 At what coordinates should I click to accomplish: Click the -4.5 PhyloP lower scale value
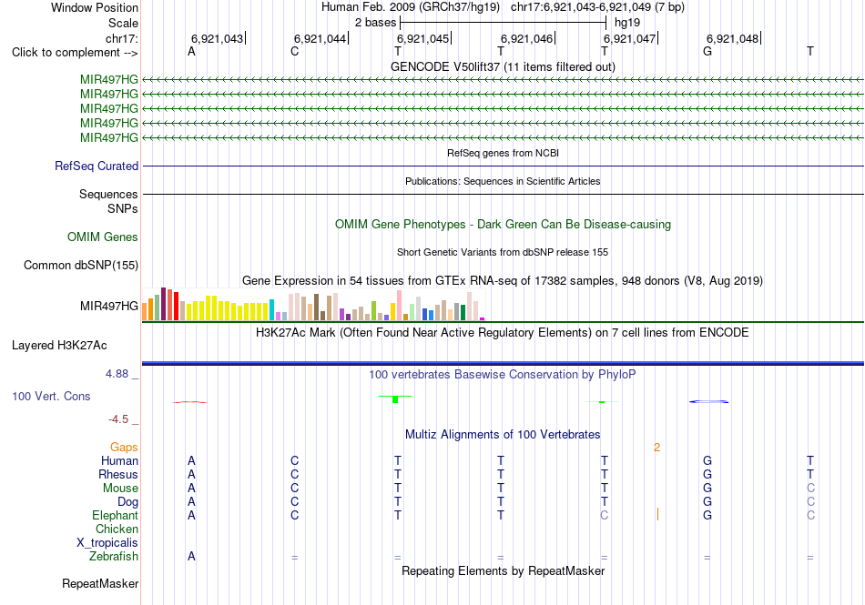coord(118,419)
